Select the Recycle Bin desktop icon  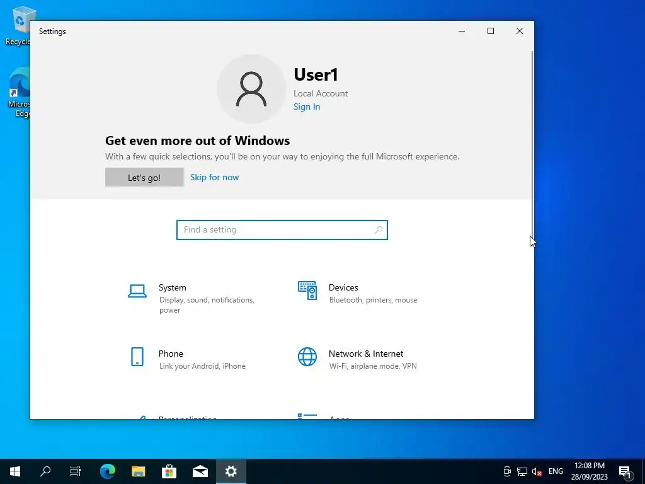pyautogui.click(x=18, y=26)
